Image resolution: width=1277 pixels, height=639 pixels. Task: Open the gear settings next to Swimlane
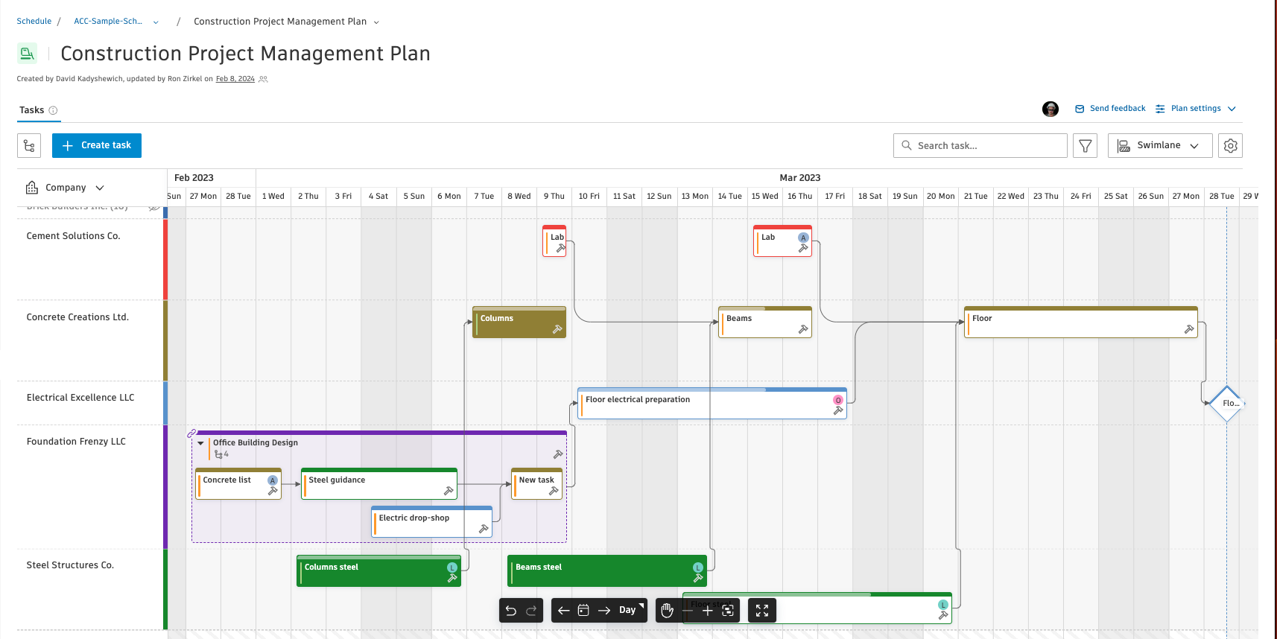click(x=1230, y=146)
